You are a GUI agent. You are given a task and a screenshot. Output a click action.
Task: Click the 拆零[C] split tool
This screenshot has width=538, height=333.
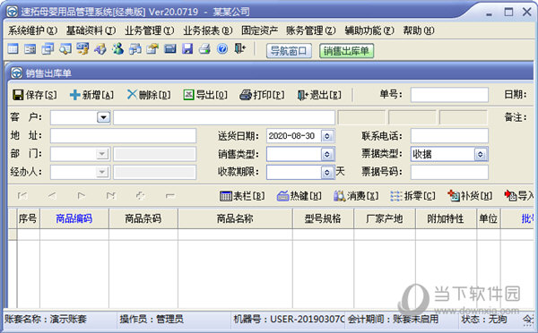coord(412,196)
